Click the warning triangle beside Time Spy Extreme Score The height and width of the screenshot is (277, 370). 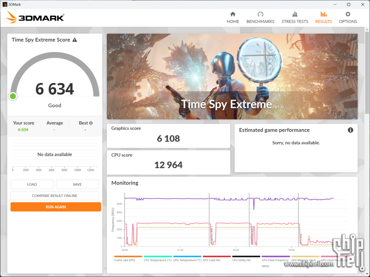75,40
